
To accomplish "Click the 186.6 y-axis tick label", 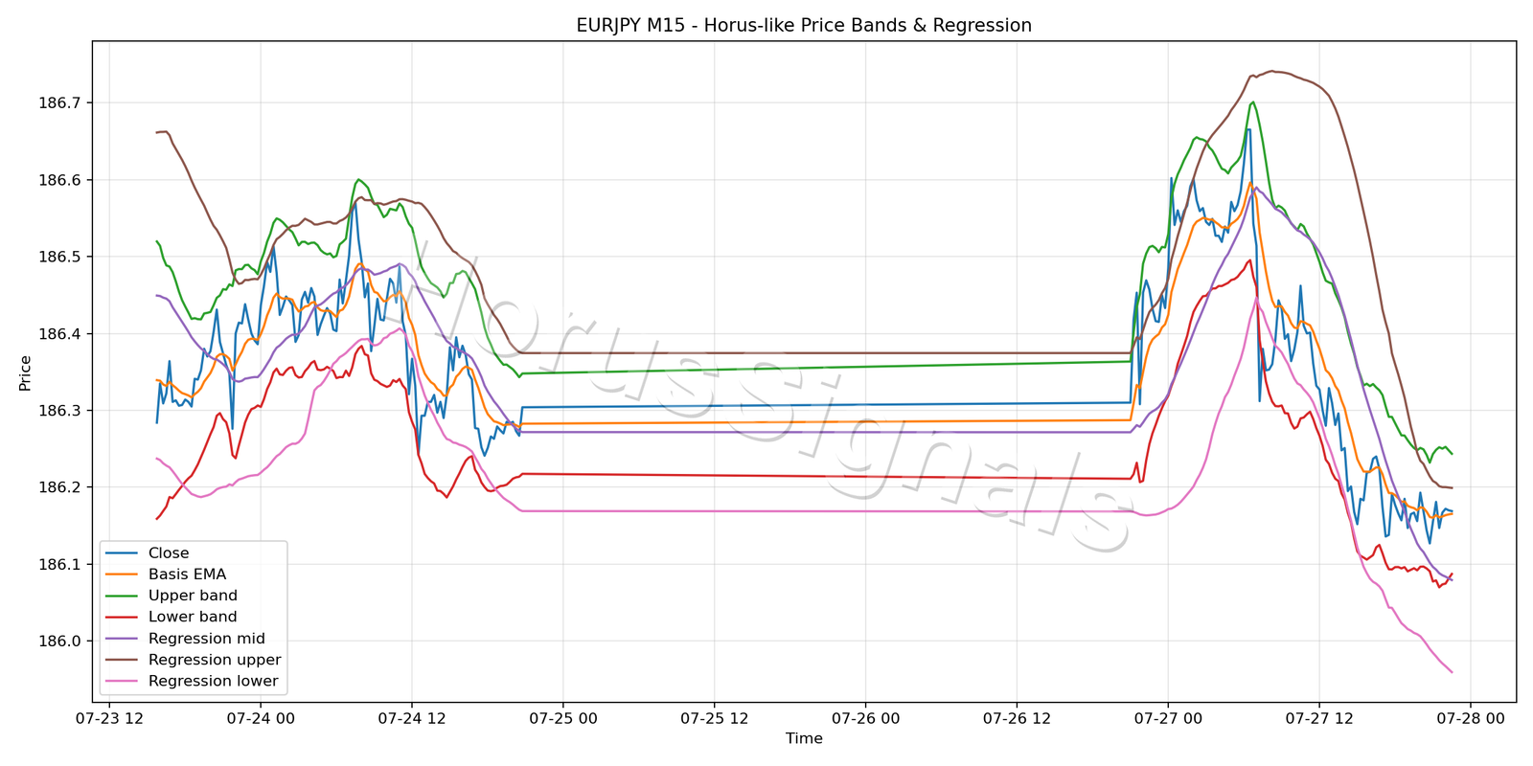I will [60, 180].
